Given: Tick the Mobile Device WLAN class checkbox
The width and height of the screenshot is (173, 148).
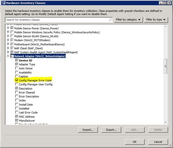Looking at the screenshot, I should click(x=12, y=36).
